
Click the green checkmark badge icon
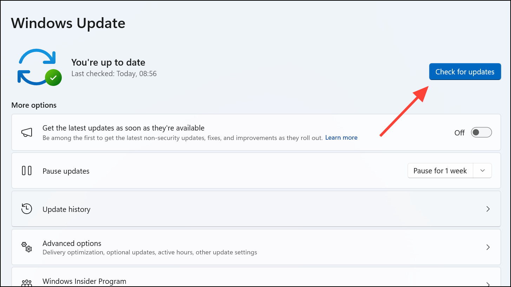point(53,78)
